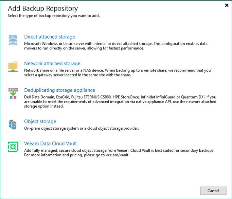Open the Direct attached storage option
232x199 pixels.
[x=50, y=37]
